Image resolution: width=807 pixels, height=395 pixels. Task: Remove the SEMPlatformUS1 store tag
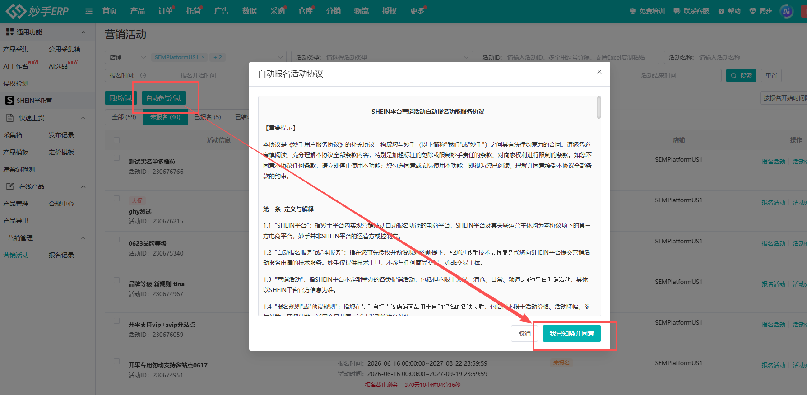(203, 57)
